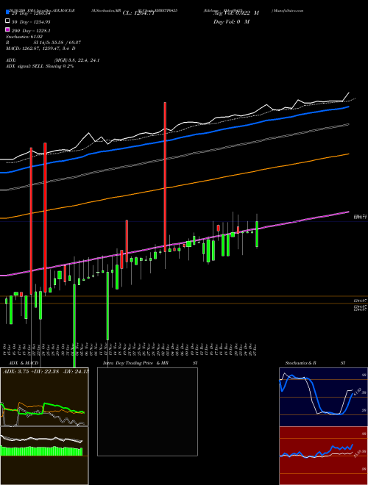Click the empty Intra Day chart panel
The image size is (368, 485).
click(x=147, y=412)
